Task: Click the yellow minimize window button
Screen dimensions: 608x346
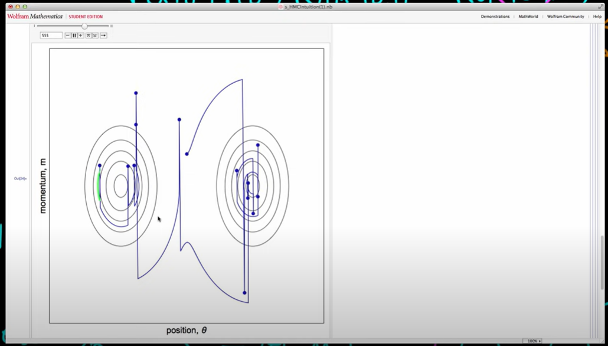Action: [x=18, y=7]
